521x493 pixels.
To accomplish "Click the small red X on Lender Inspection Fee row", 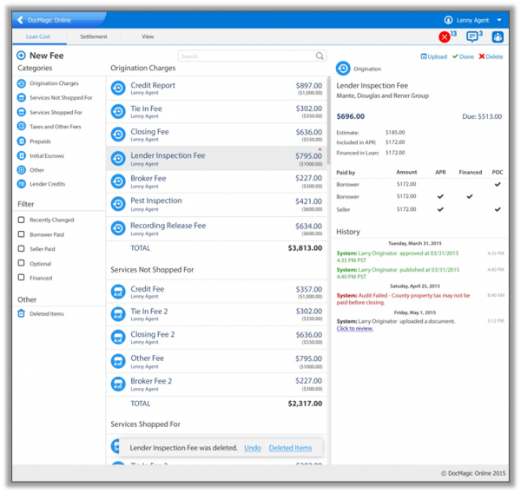I will (x=320, y=149).
